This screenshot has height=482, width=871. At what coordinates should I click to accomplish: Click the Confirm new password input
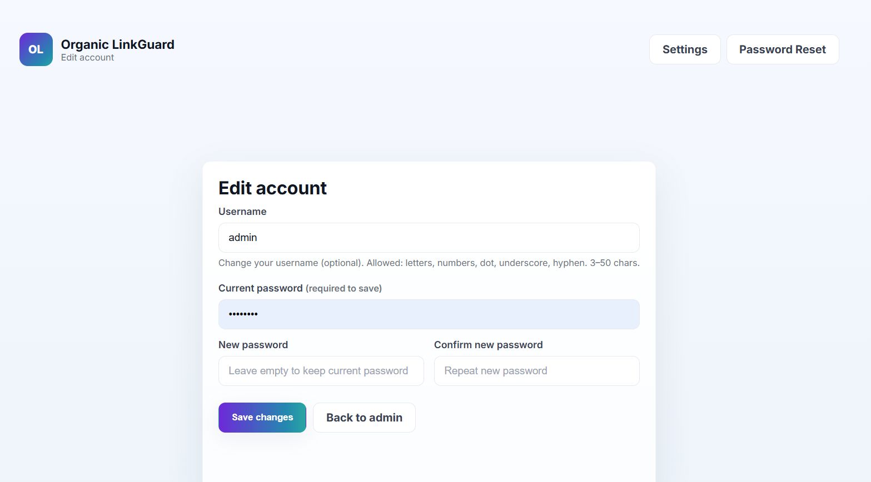[x=536, y=371]
